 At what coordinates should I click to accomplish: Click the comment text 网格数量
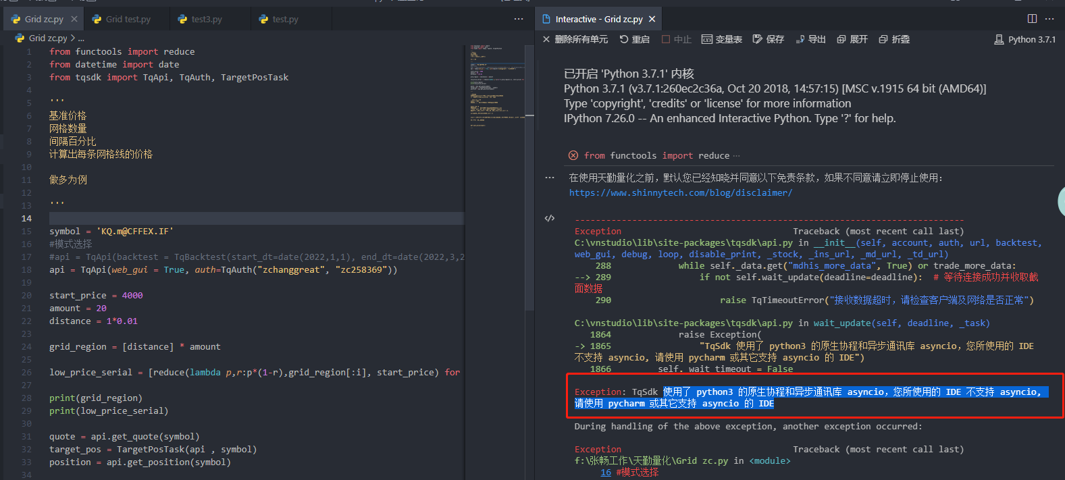pyautogui.click(x=68, y=128)
